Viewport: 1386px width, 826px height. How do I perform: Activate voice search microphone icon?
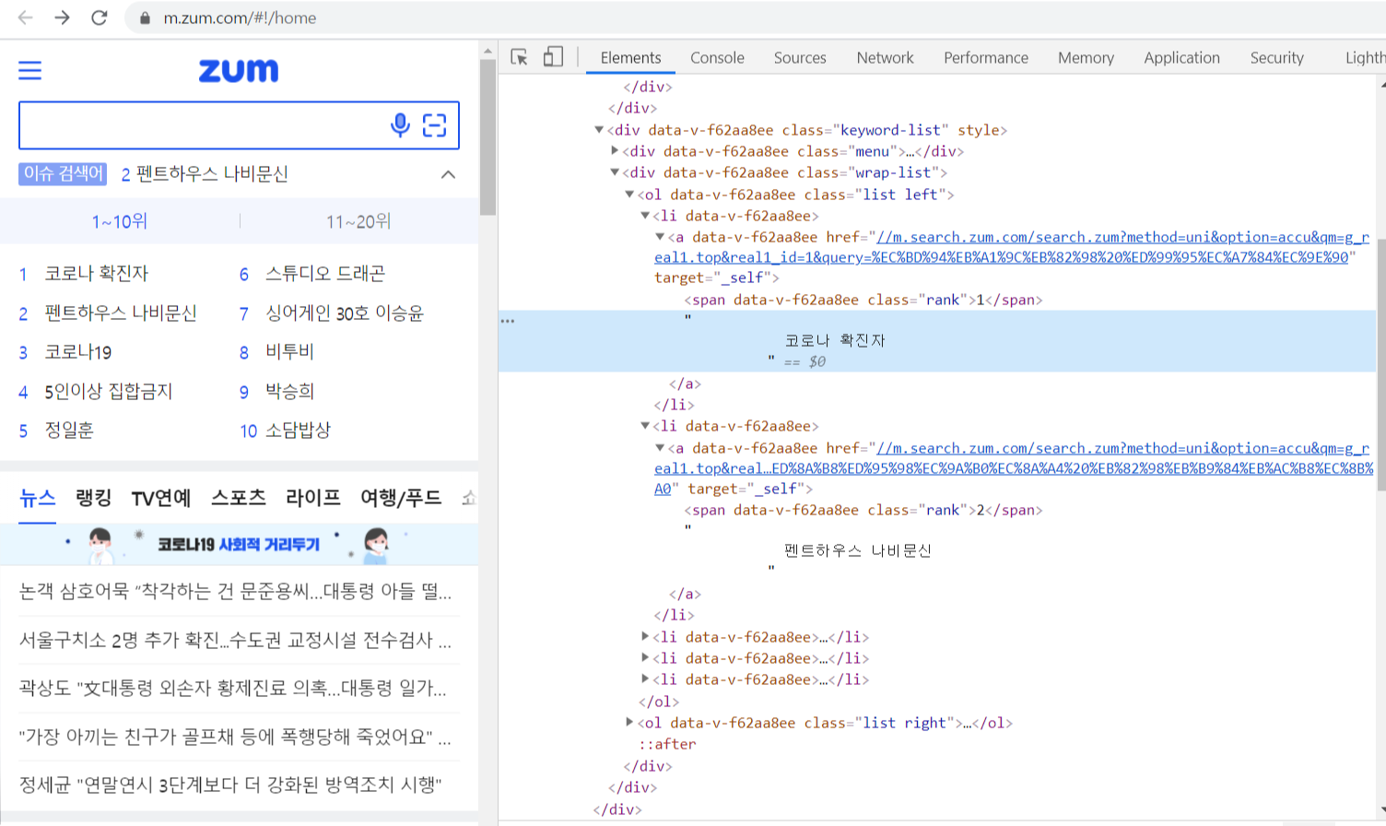(400, 124)
